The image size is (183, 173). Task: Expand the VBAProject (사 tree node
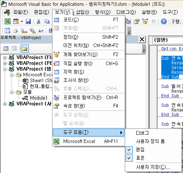pyautogui.click(x=5, y=104)
